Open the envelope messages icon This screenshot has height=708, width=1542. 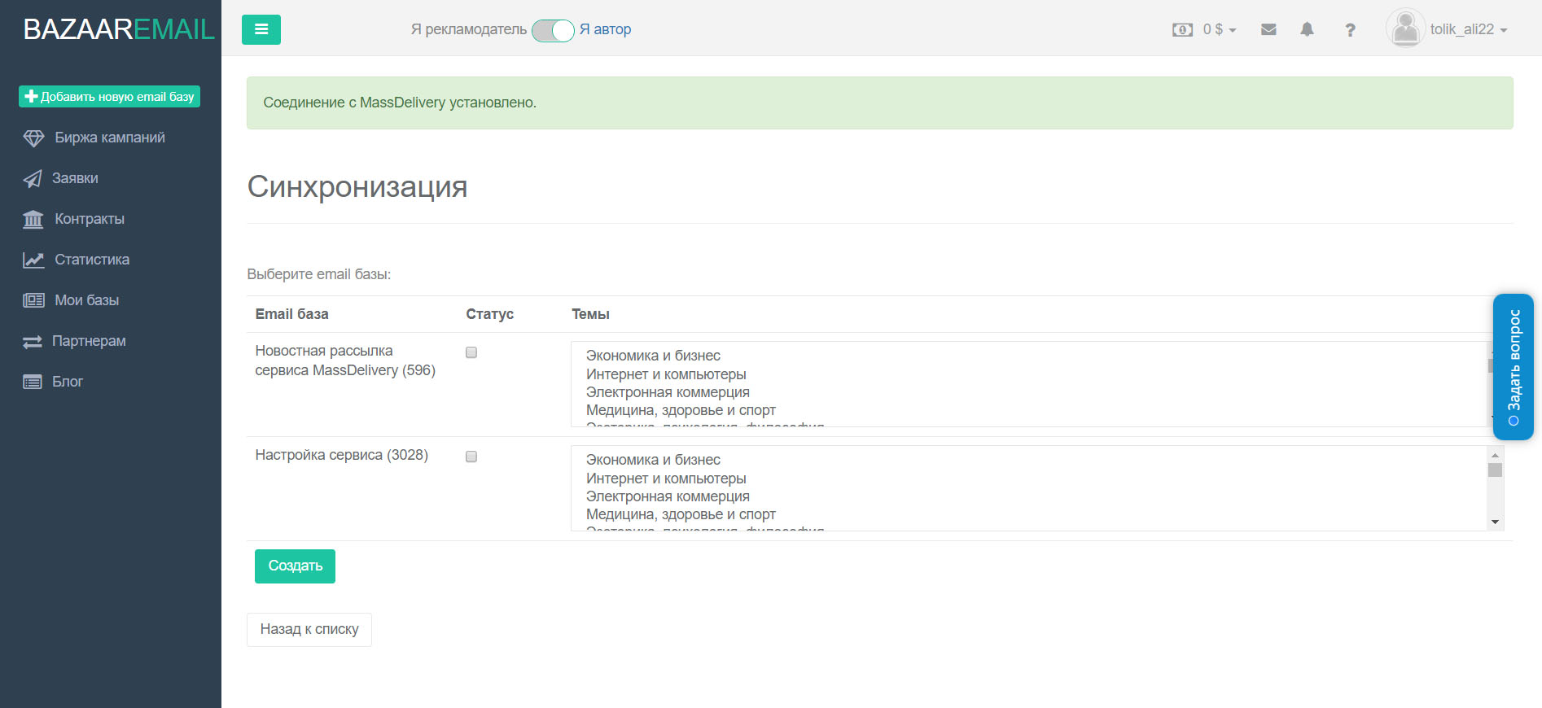click(x=1268, y=29)
